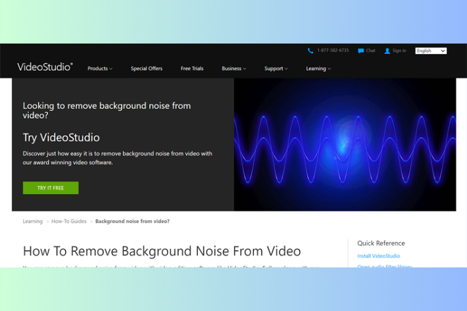Click the chat bubble icon
Image resolution: width=467 pixels, height=311 pixels.
[x=361, y=51]
